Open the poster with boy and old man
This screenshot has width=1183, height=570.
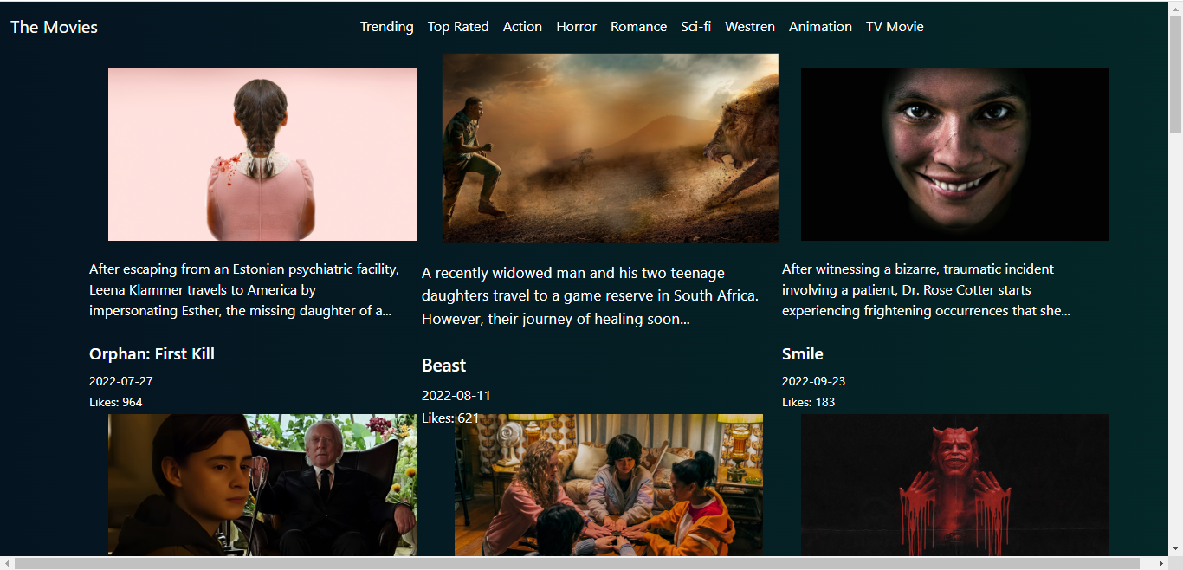pos(262,484)
